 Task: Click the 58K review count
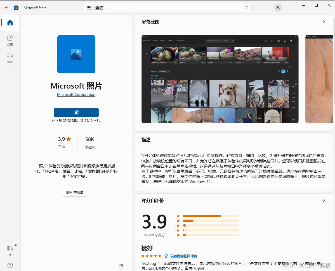[89, 139]
